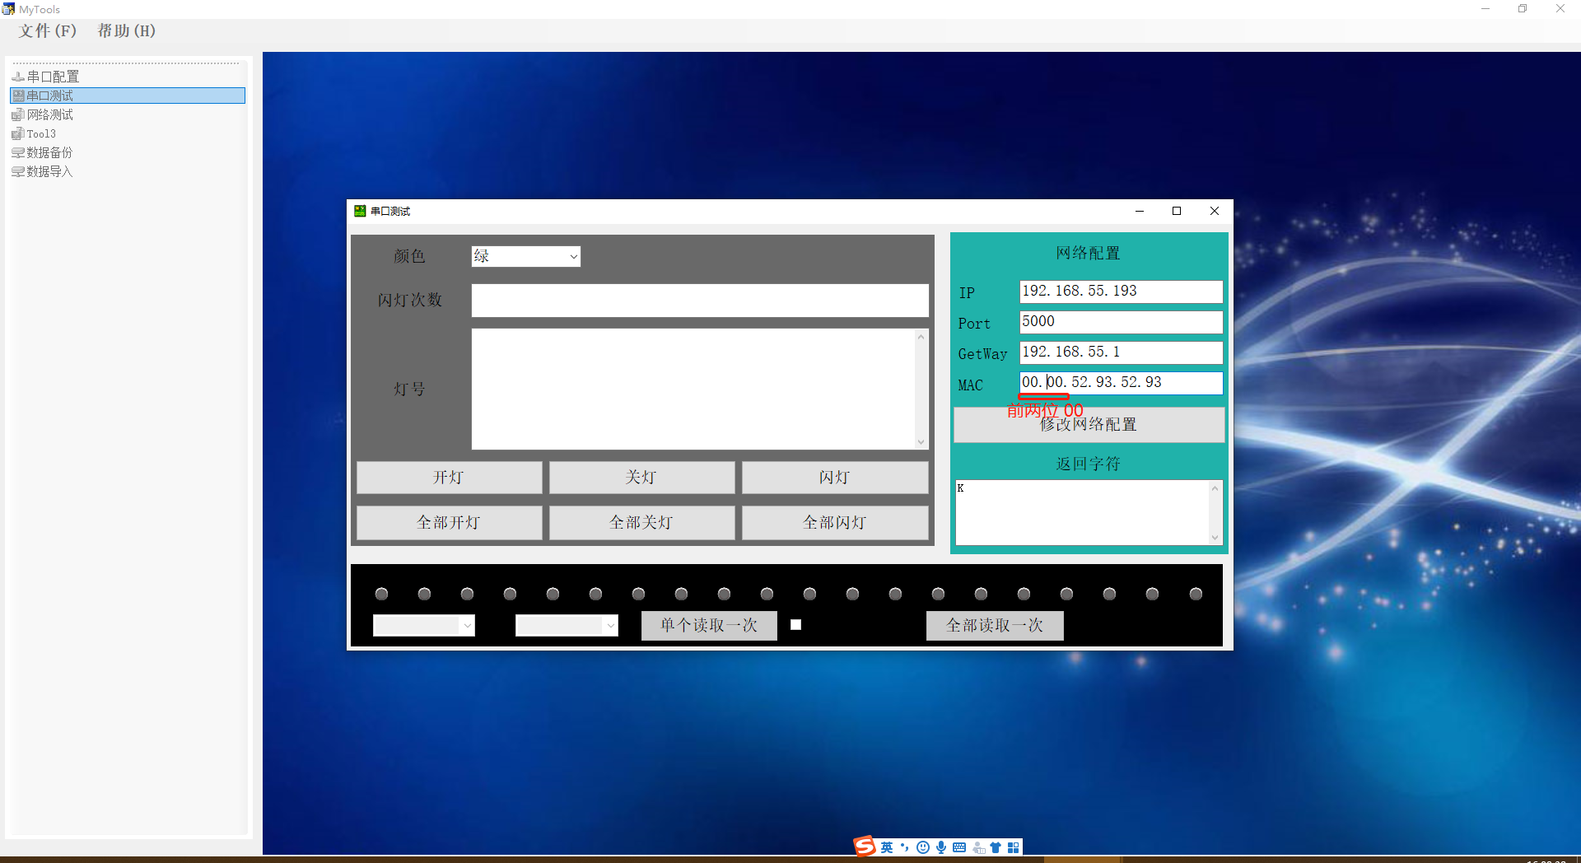Open the 颜色 color dropdown
1581x863 pixels.
[573, 257]
